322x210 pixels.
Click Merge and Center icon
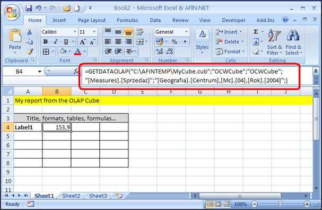pos(140,42)
